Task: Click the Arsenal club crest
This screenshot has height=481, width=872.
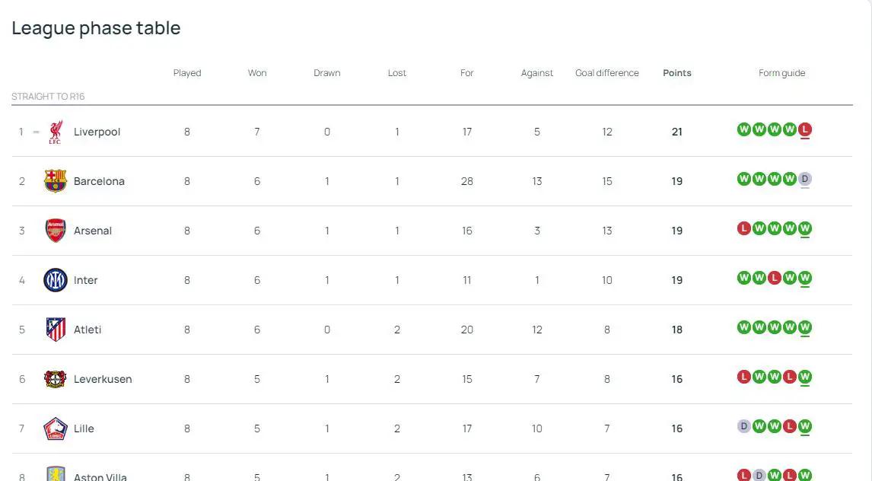Action: point(55,231)
